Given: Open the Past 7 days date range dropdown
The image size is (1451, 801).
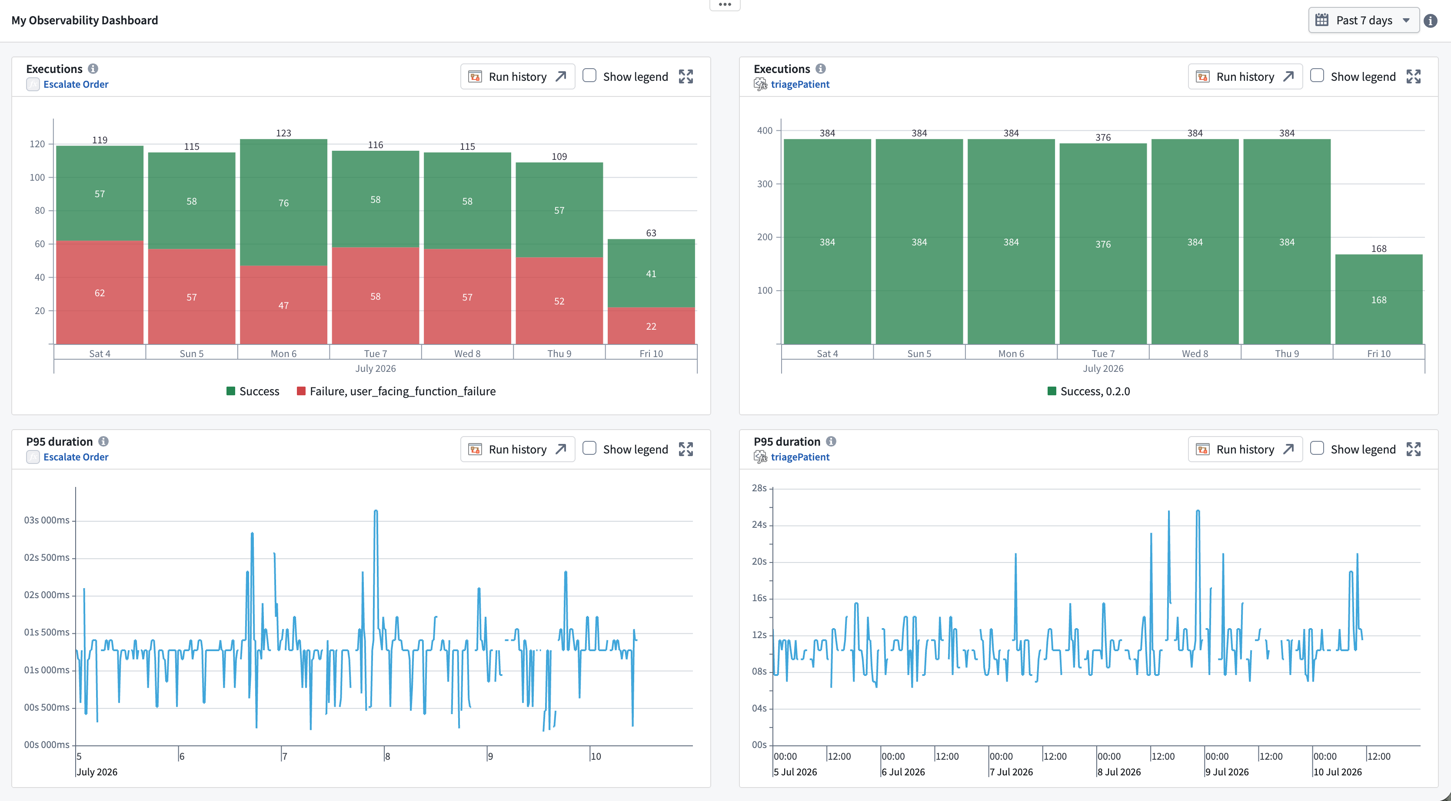Looking at the screenshot, I should [x=1363, y=20].
